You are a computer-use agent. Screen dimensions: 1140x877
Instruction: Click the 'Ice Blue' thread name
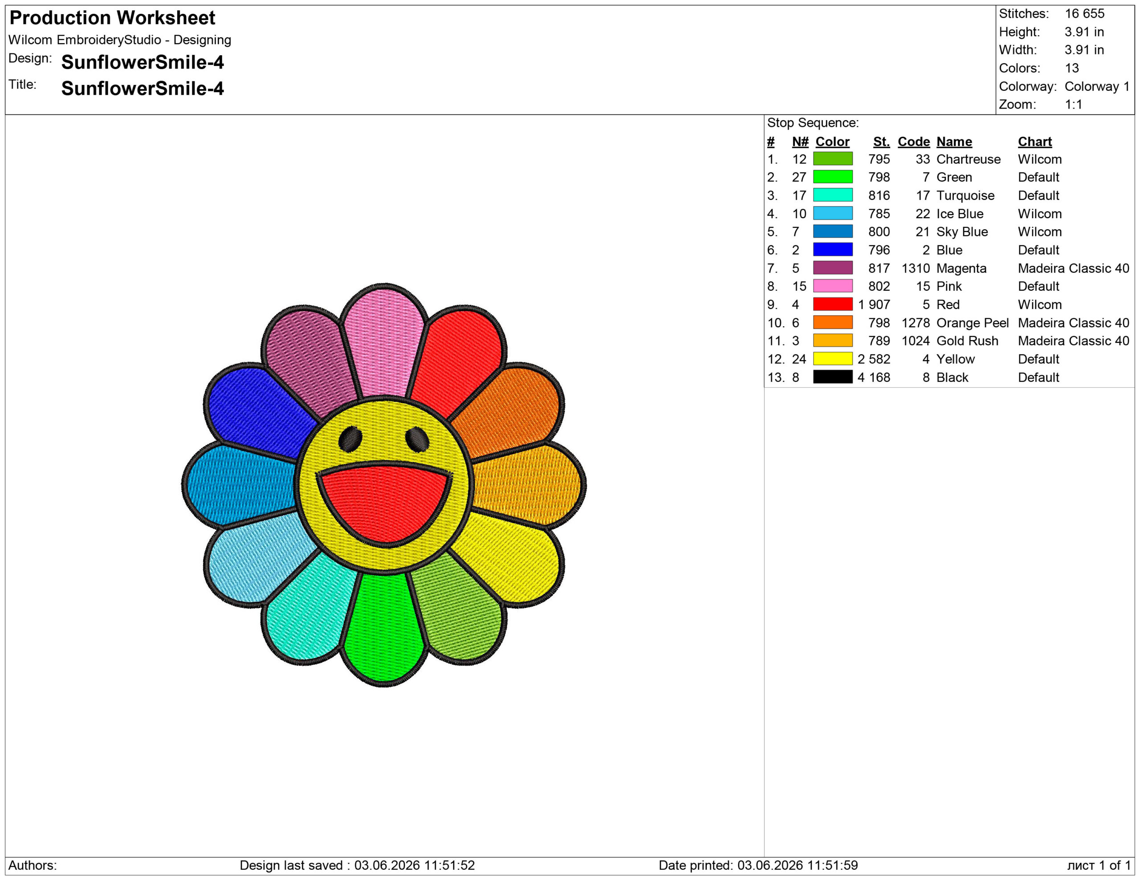click(x=960, y=214)
